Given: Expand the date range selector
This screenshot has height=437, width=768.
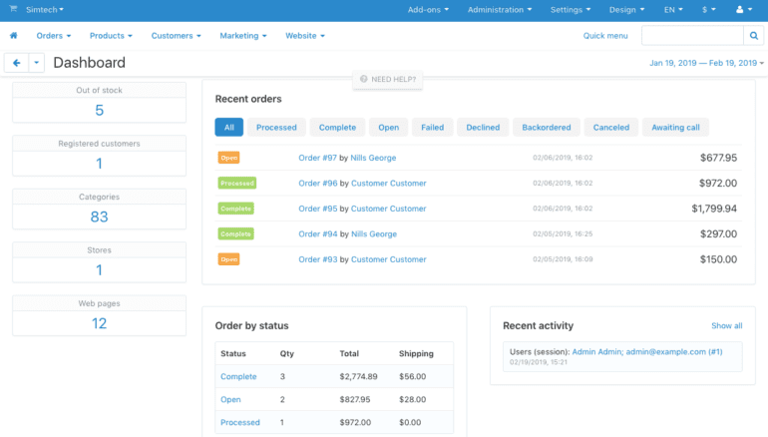Looking at the screenshot, I should pyautogui.click(x=706, y=63).
